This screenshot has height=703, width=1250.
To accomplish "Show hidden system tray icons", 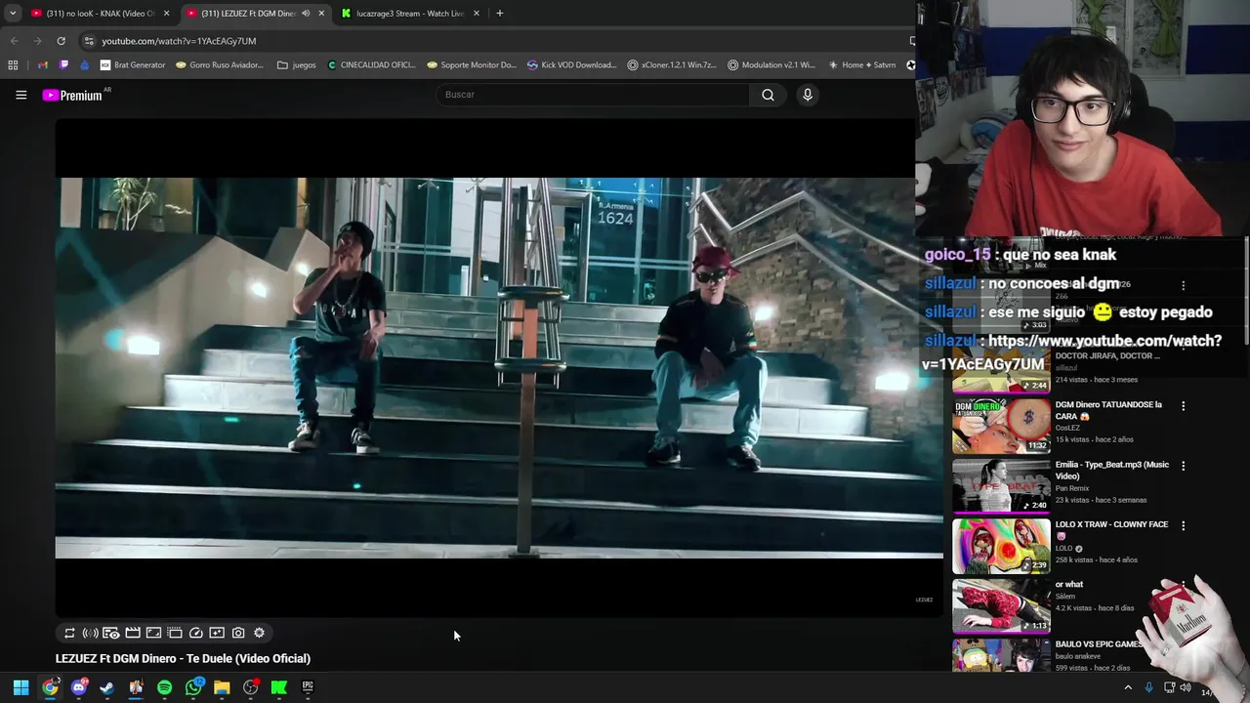I will pyautogui.click(x=1128, y=687).
